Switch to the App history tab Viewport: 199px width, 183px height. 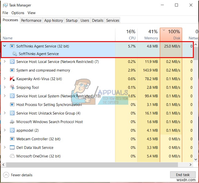pos(54,20)
